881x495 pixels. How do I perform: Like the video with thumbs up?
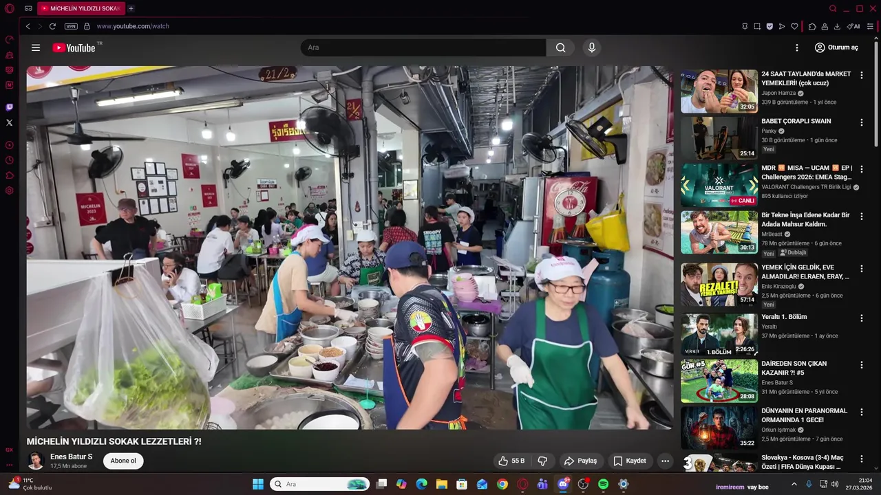click(512, 461)
